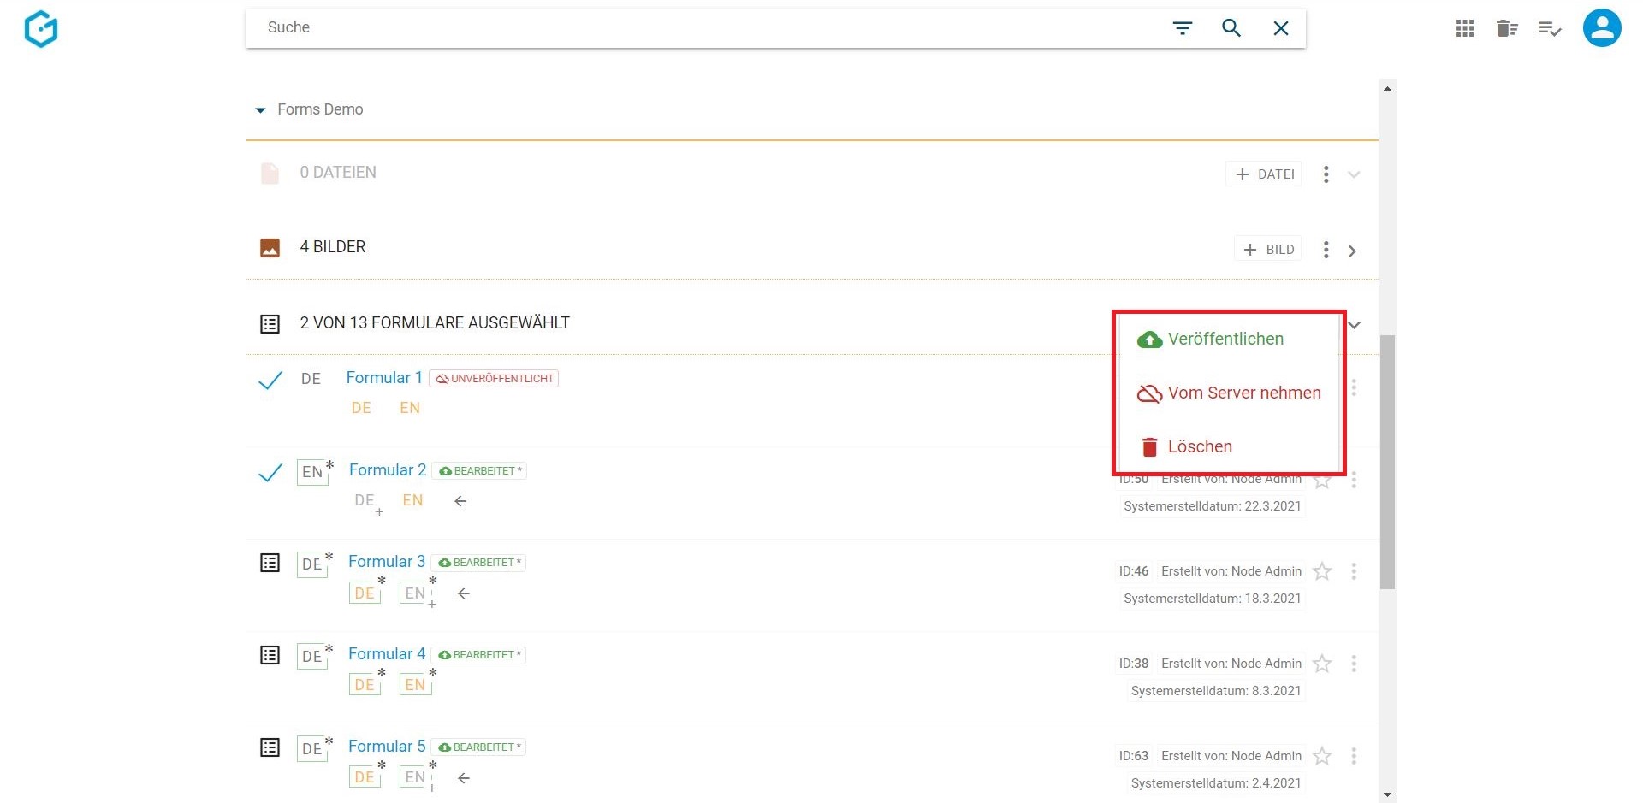1643x803 pixels.
Task: Collapse the Formulare section chevron
Action: (x=1354, y=325)
